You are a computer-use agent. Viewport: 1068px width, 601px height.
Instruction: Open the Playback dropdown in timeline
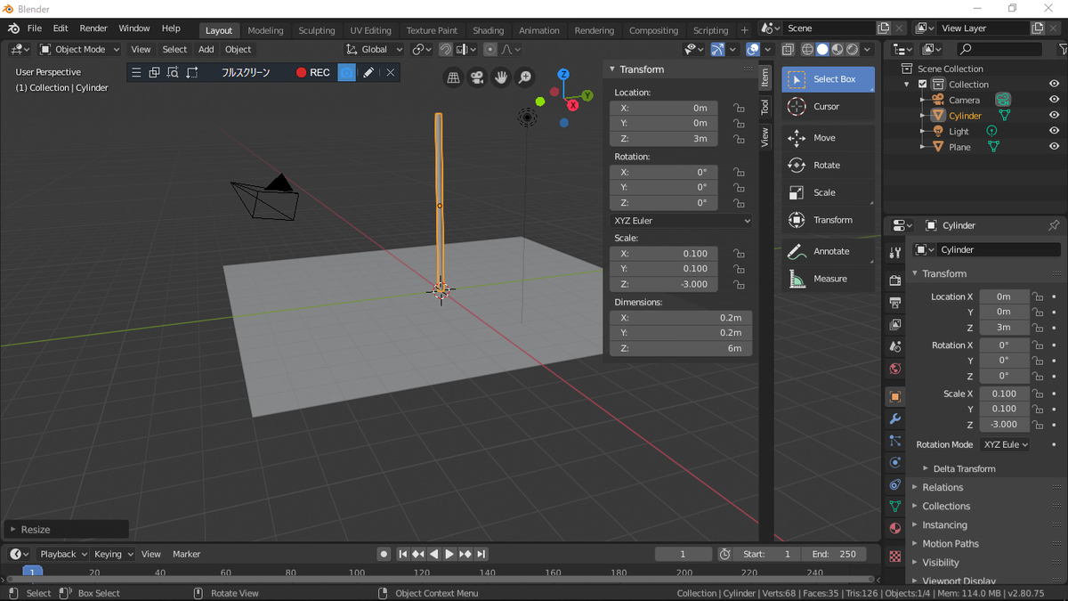pos(63,554)
